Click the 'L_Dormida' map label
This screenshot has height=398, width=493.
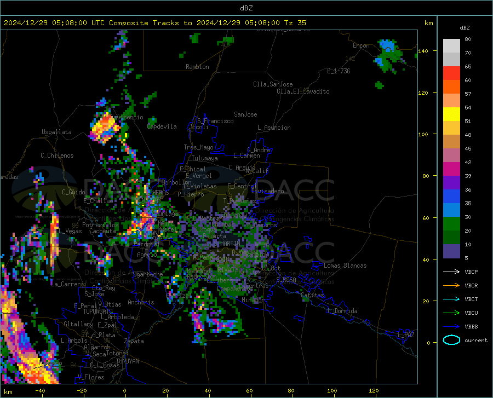[x=342, y=311]
